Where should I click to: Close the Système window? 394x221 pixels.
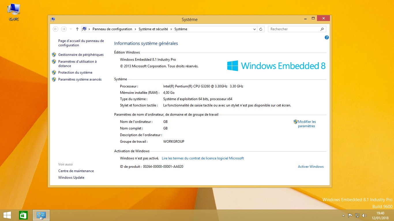pos(323,18)
